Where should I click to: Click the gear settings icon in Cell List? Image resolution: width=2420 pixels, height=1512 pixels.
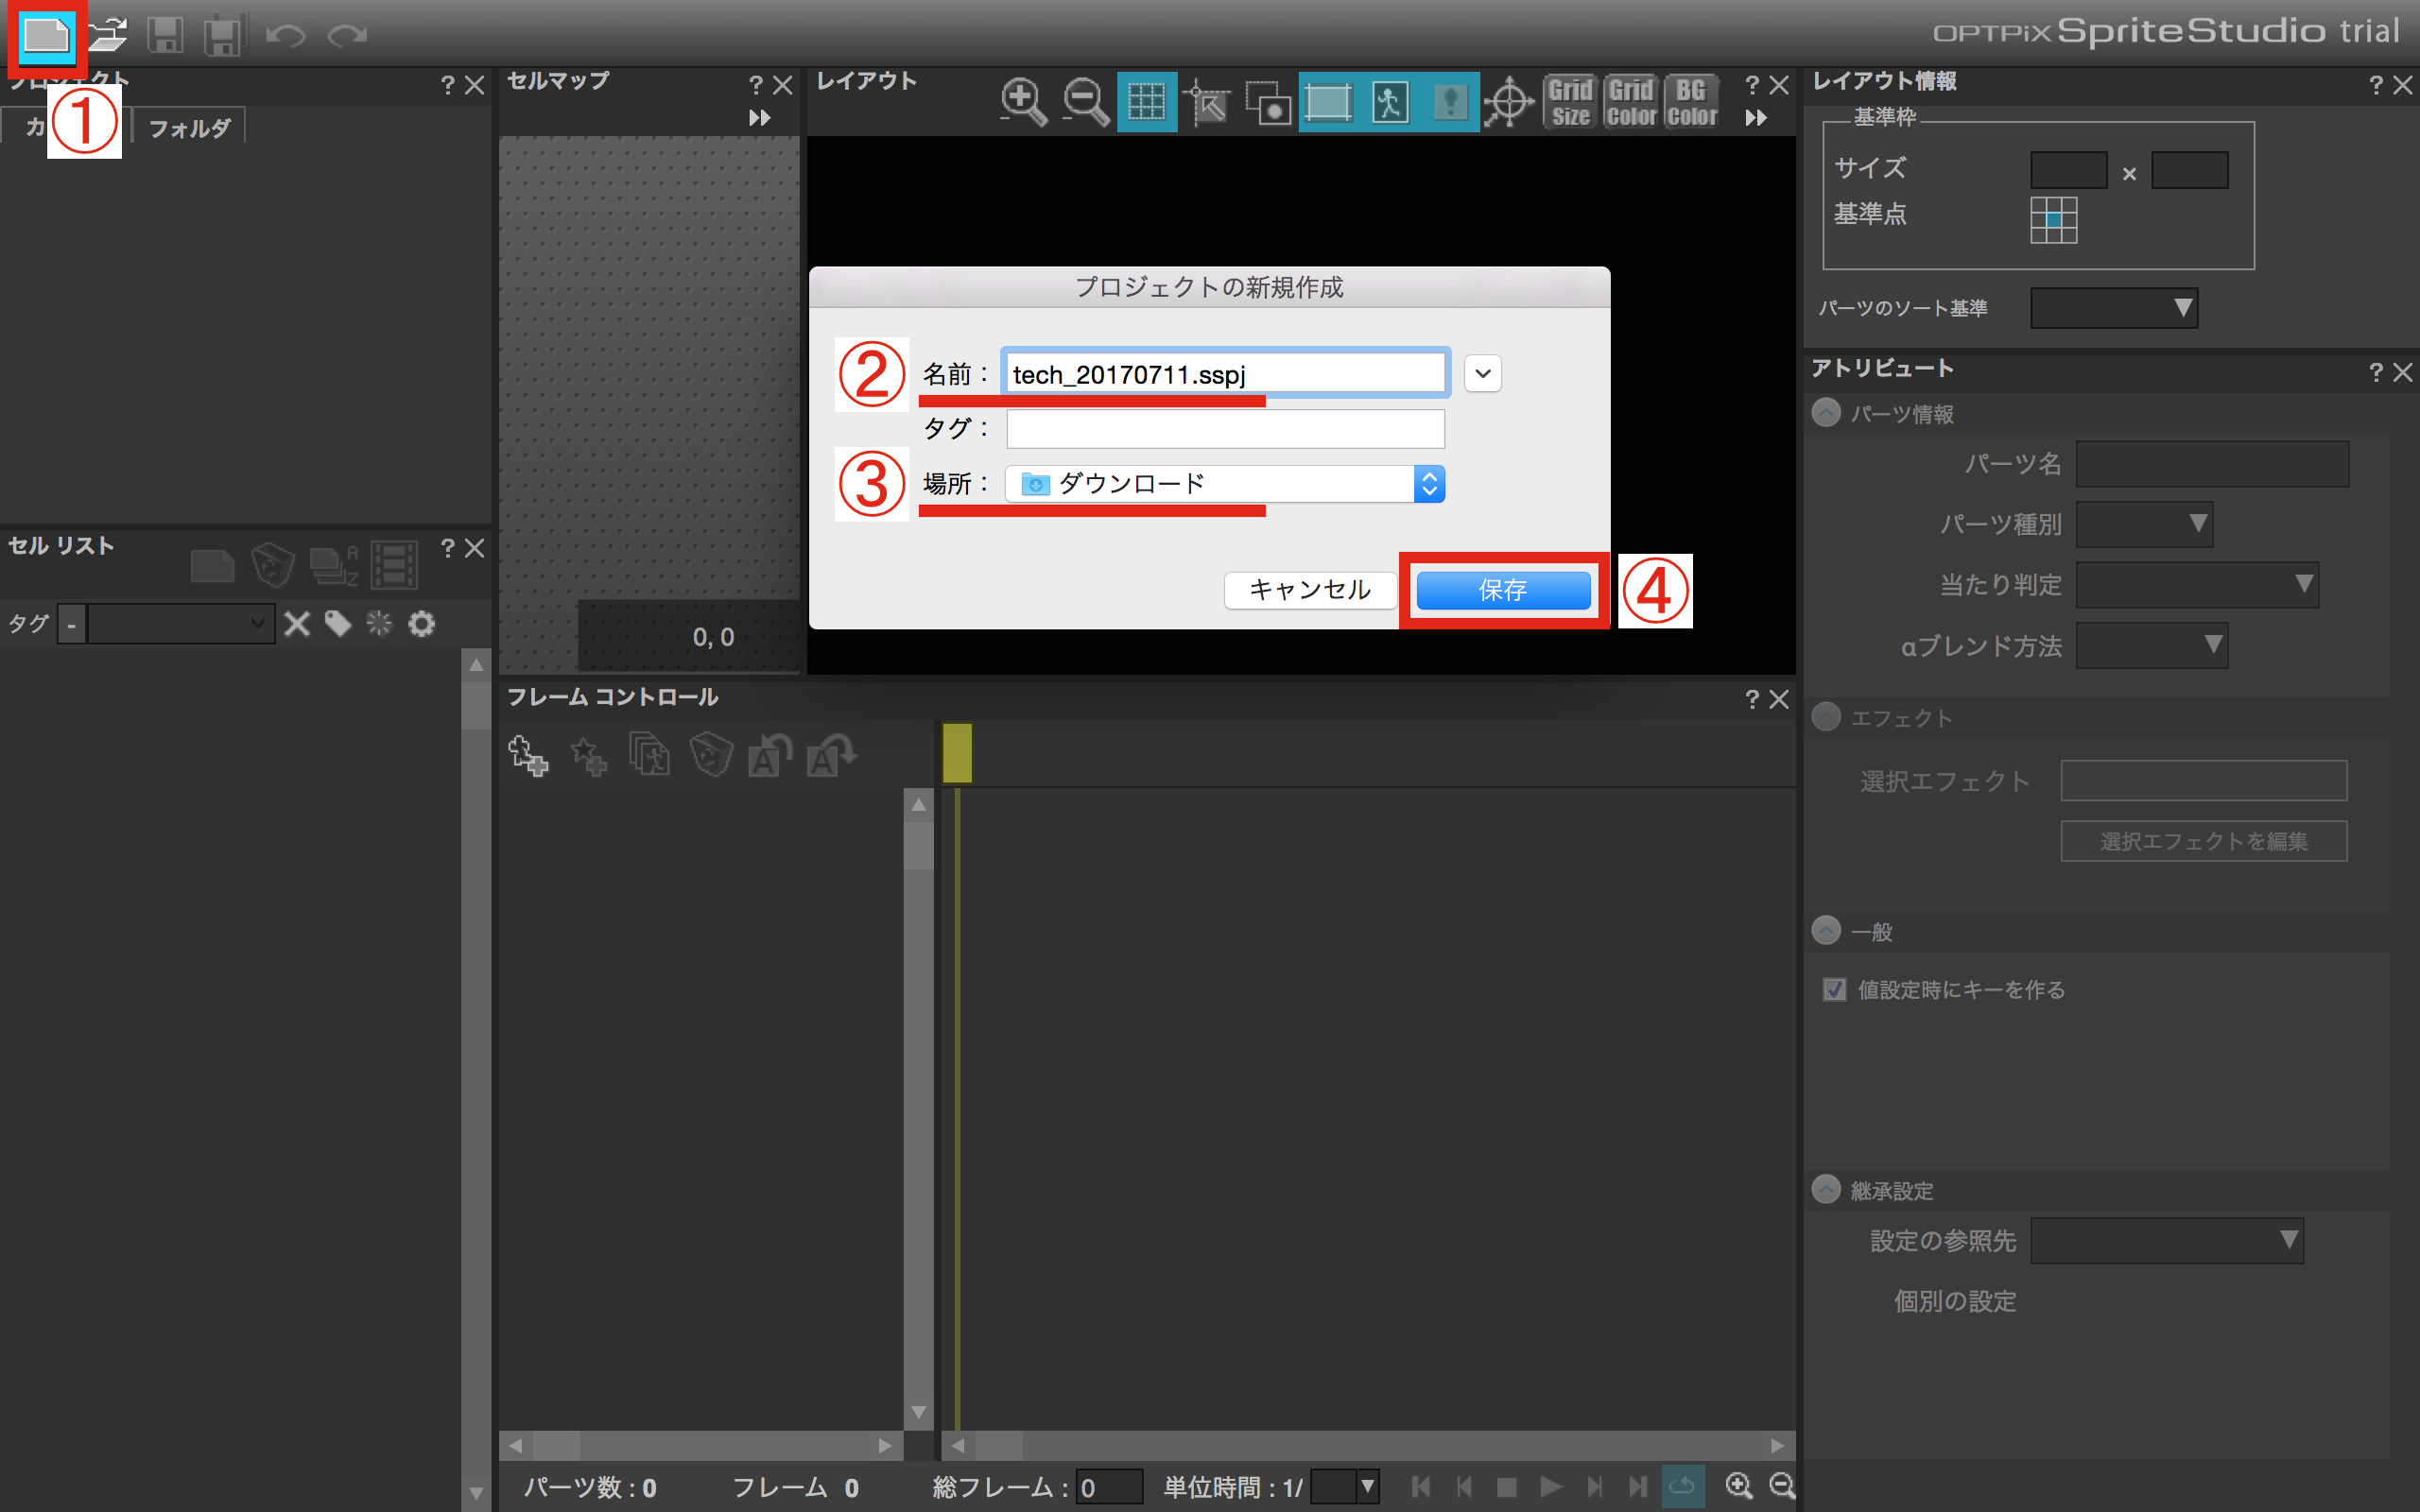click(422, 625)
